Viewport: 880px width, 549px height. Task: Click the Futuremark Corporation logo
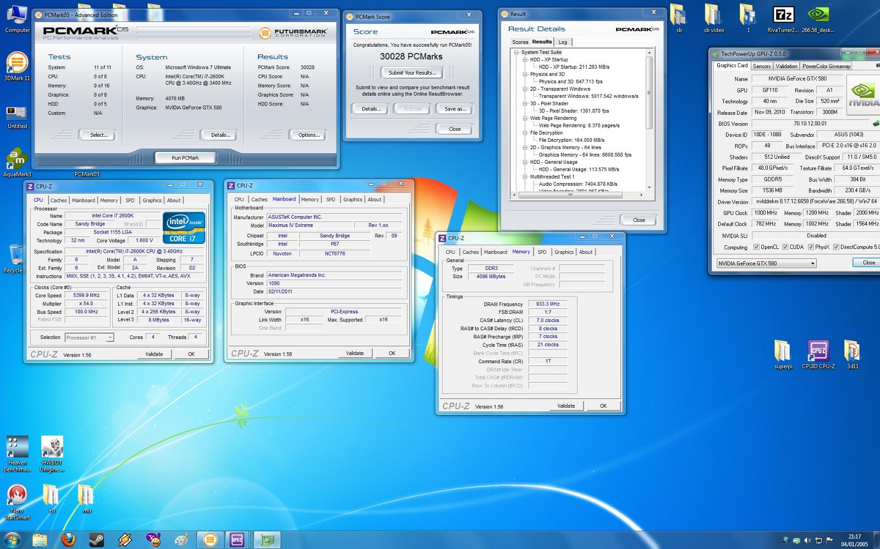[x=293, y=33]
